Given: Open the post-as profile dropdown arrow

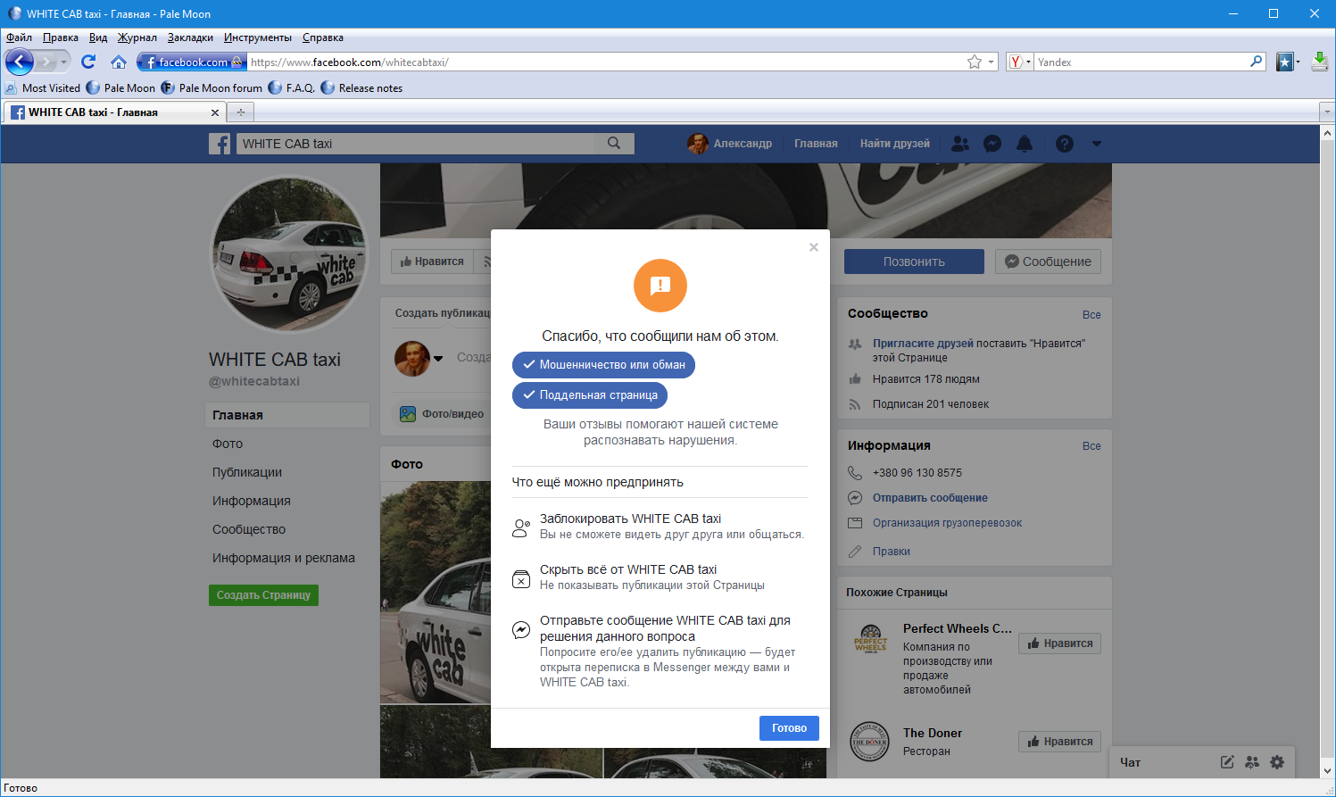Looking at the screenshot, I should pos(438,359).
